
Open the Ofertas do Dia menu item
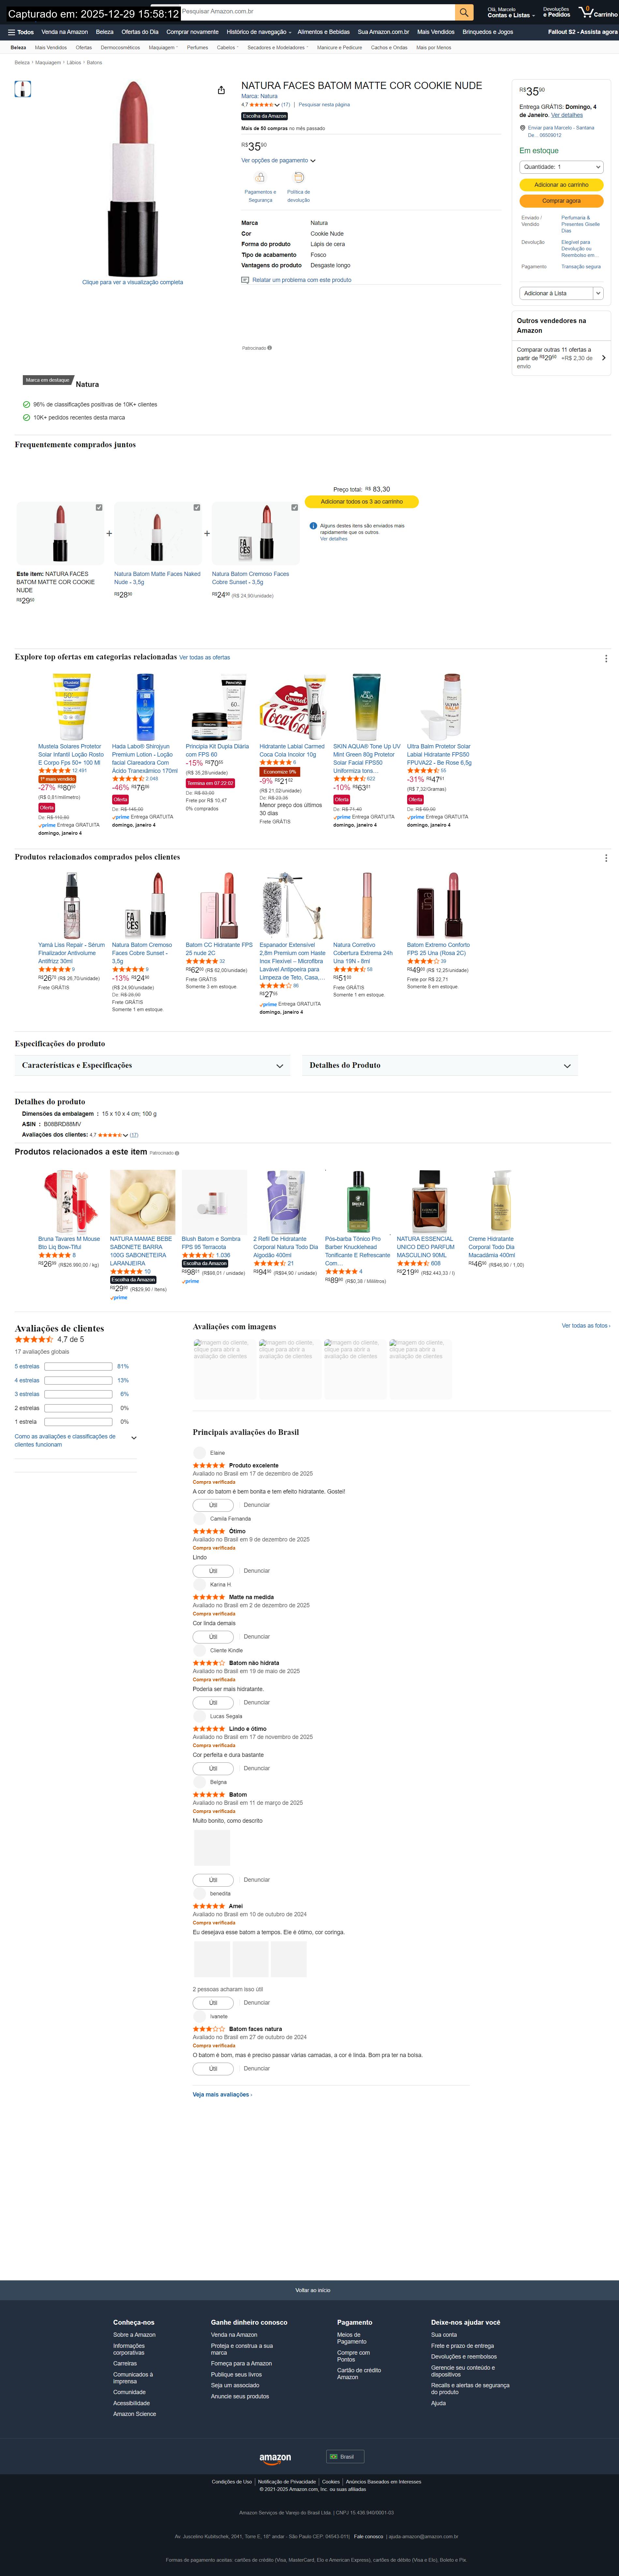[x=140, y=32]
